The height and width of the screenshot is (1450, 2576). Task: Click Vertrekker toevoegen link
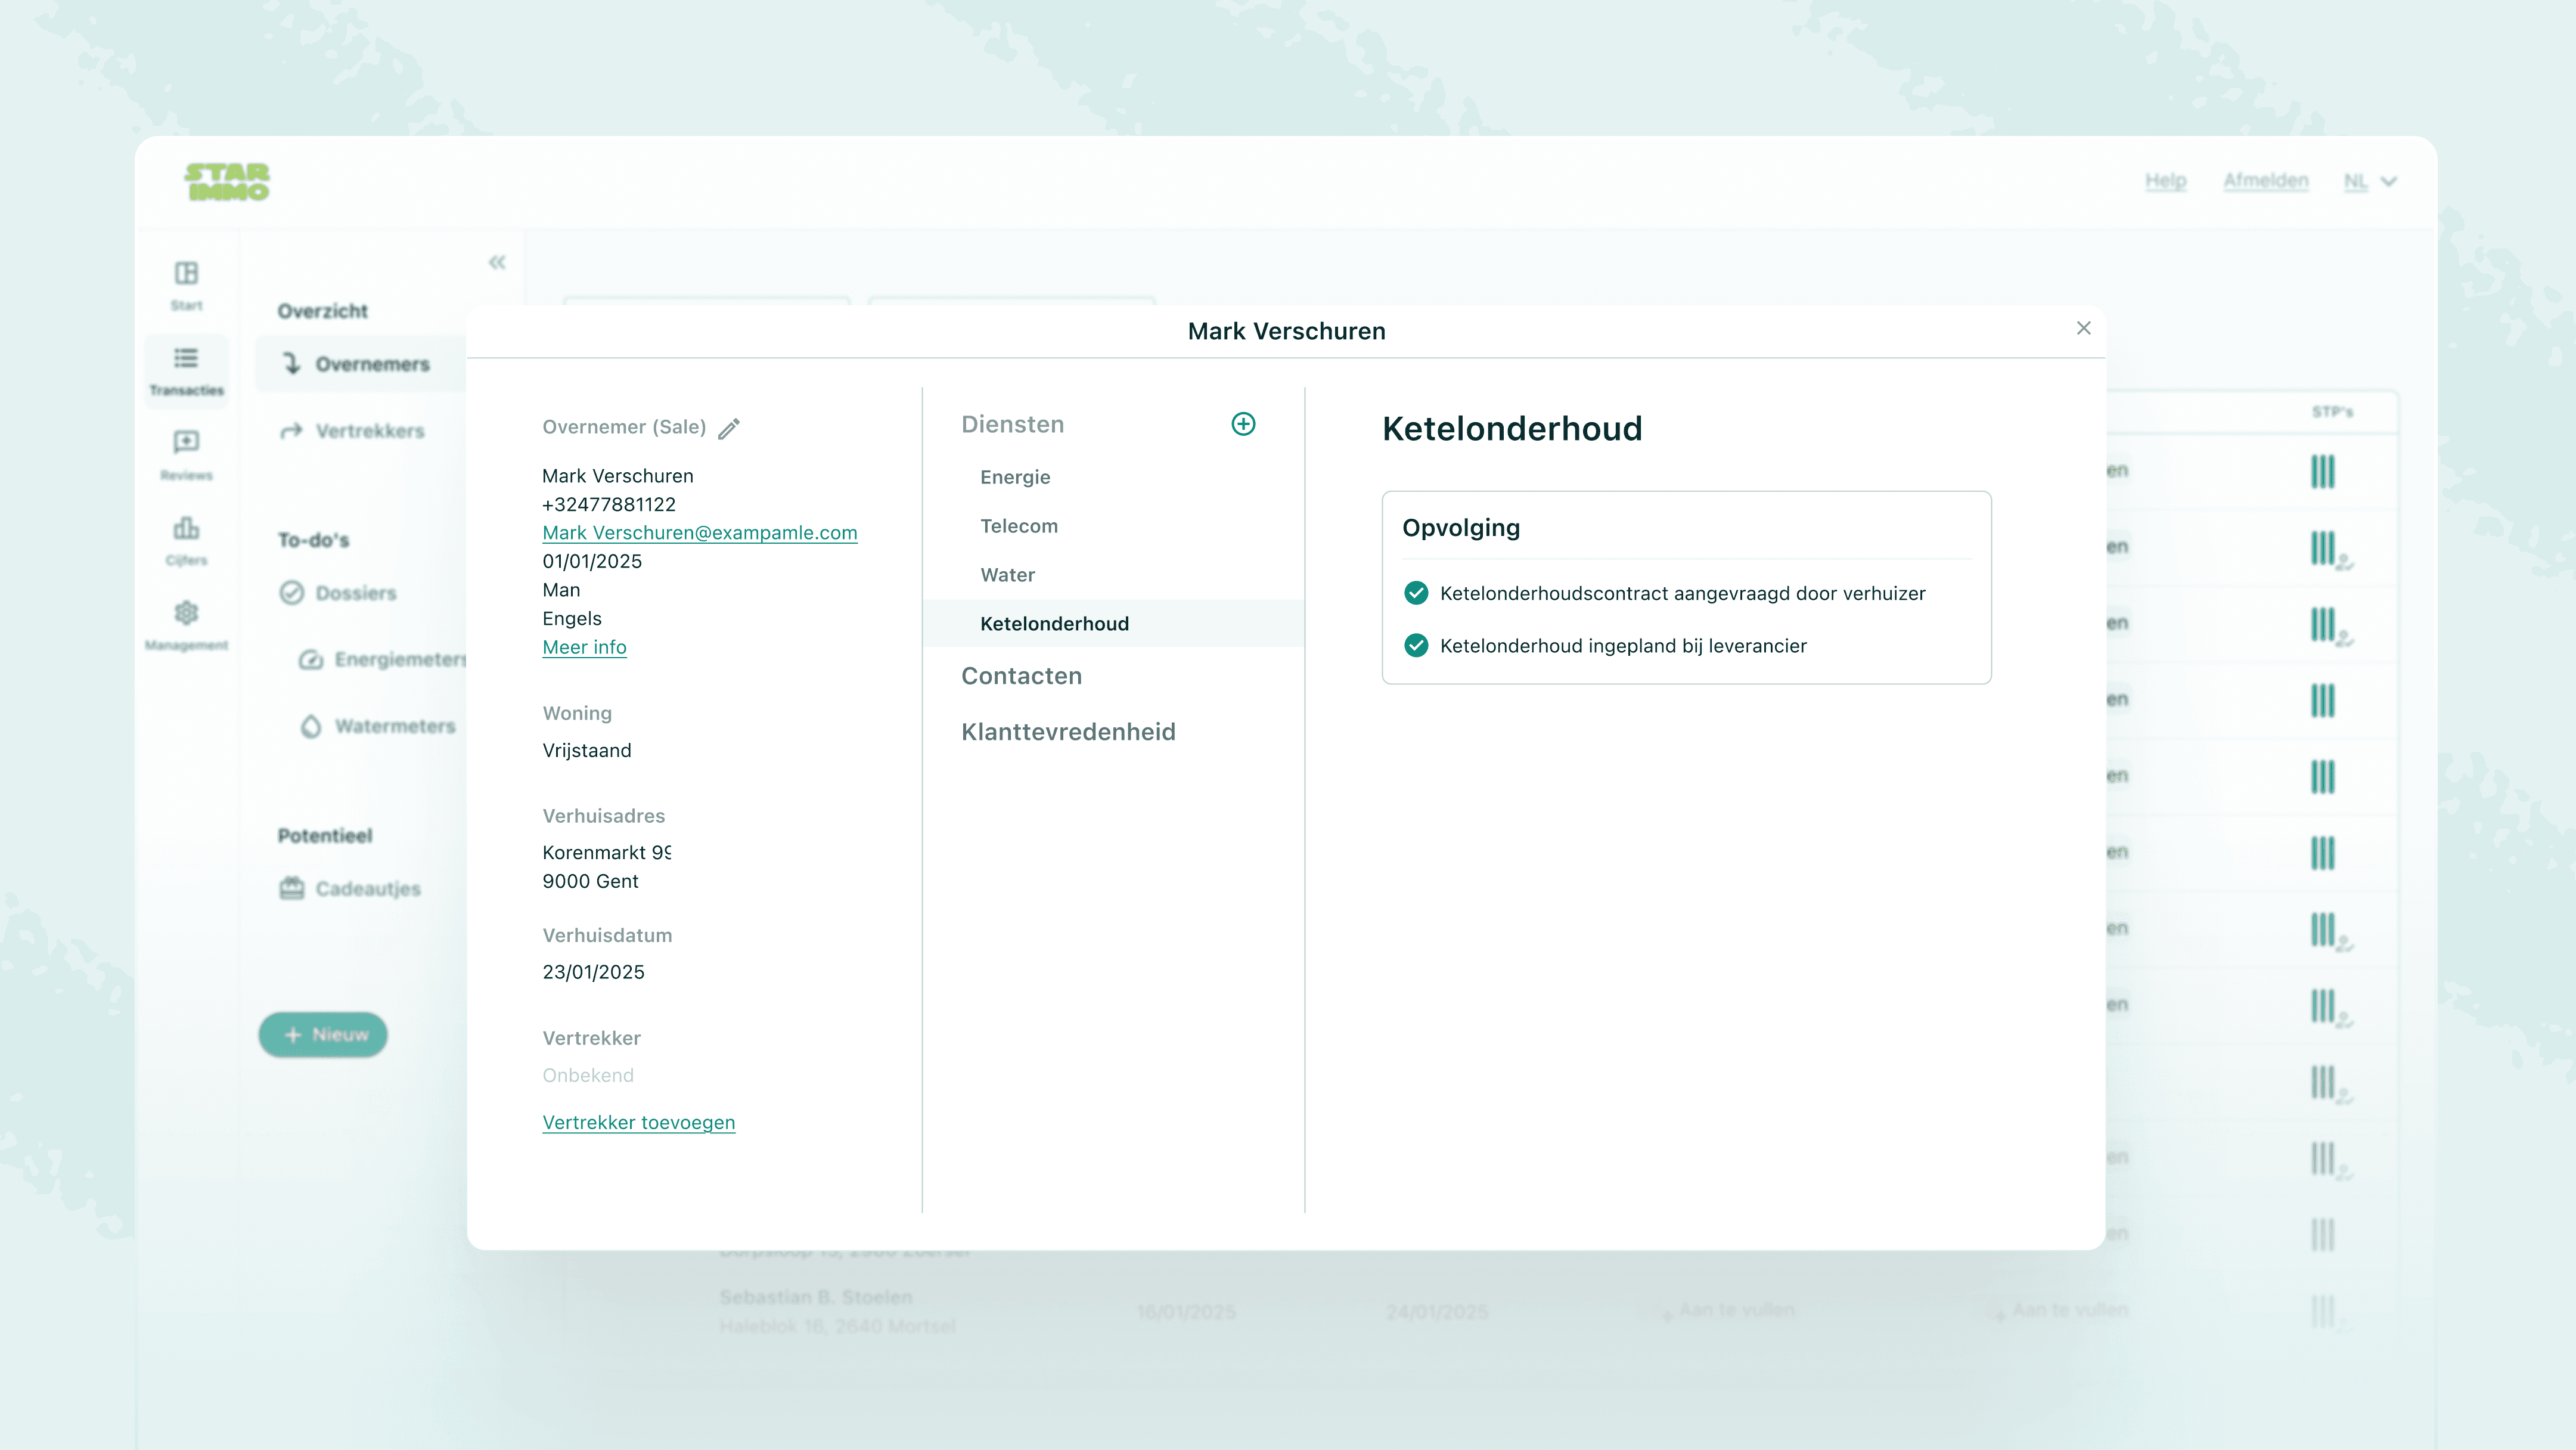point(638,1123)
